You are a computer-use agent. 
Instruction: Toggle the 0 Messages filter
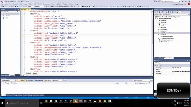[x=39, y=81]
